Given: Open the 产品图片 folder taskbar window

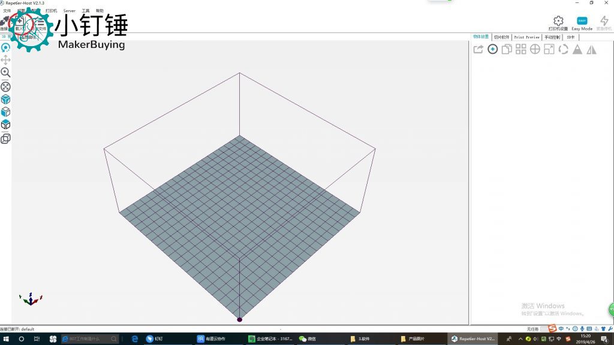Looking at the screenshot, I should [x=413, y=339].
